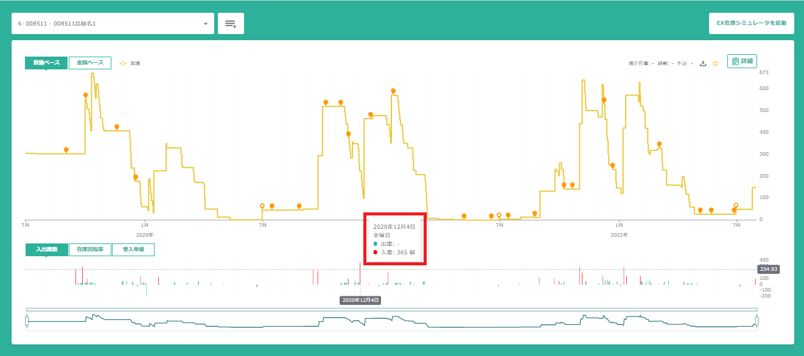Viewport: 804px width, 356px height.
Task: Click the 2020年12月4日 date label below chart
Action: pyautogui.click(x=360, y=300)
